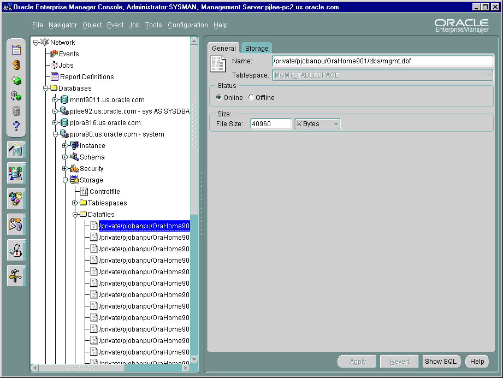
Task: Expand the Tablespaces folder node
Action: tap(75, 203)
